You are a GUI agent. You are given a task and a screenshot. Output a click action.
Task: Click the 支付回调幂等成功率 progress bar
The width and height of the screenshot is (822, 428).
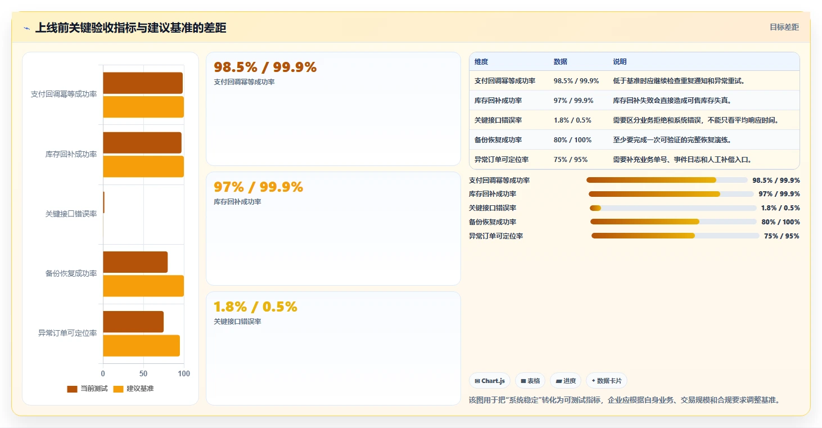click(666, 180)
